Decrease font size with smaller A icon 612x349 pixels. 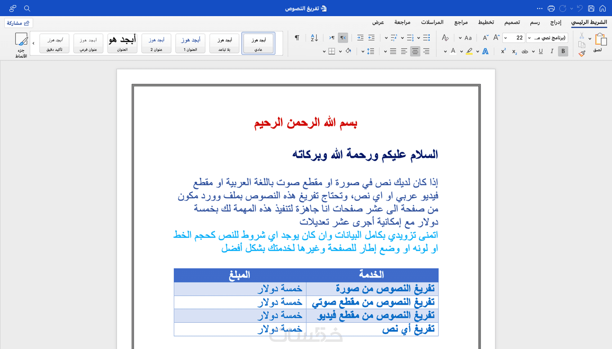[x=486, y=37]
